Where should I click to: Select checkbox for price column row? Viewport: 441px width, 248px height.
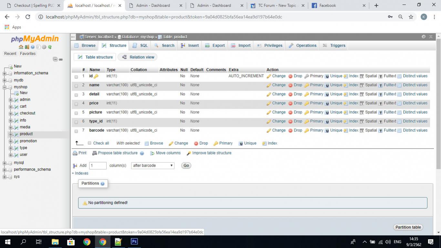pos(76,104)
